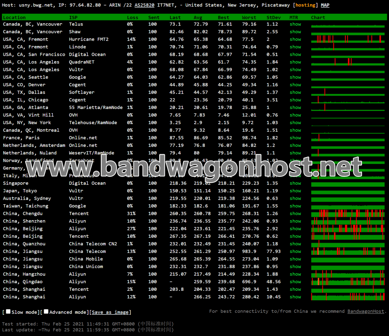Show MTR for Beijing Aliyun row
389x336 pixels.
tap(295, 229)
